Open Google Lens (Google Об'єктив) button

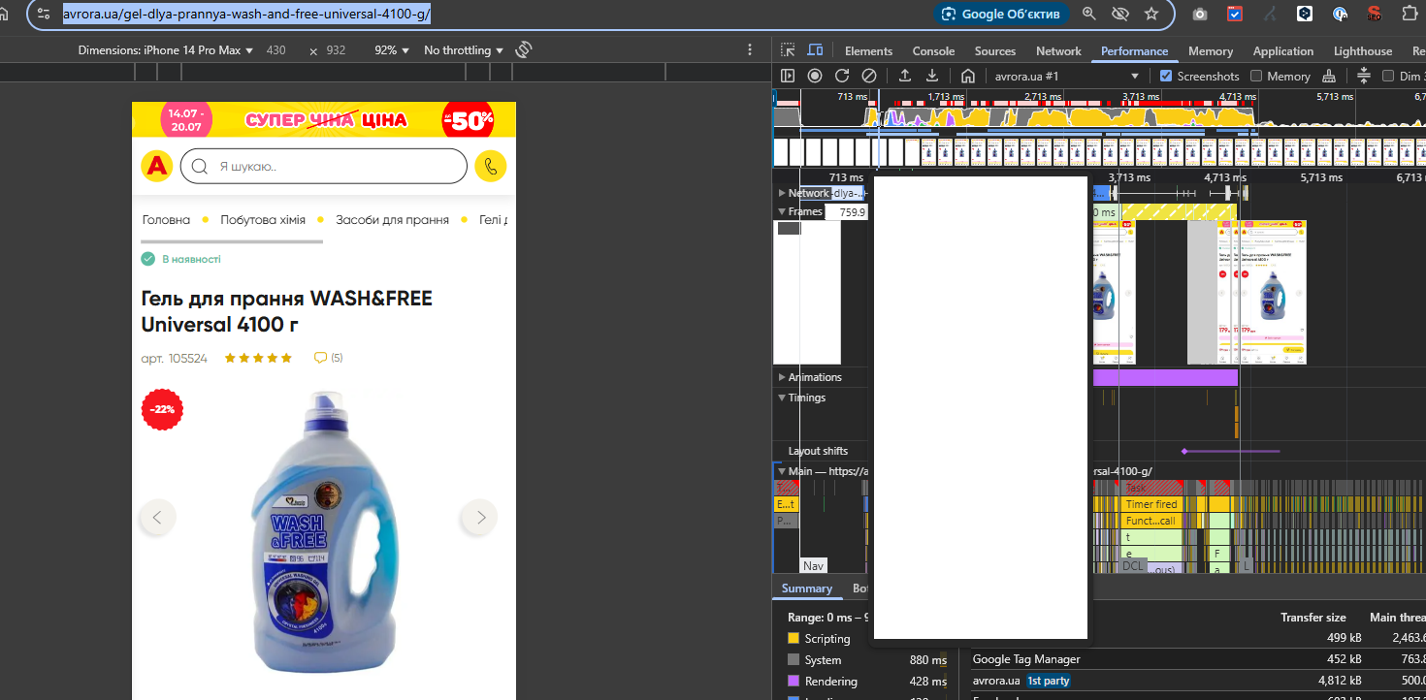(1002, 14)
